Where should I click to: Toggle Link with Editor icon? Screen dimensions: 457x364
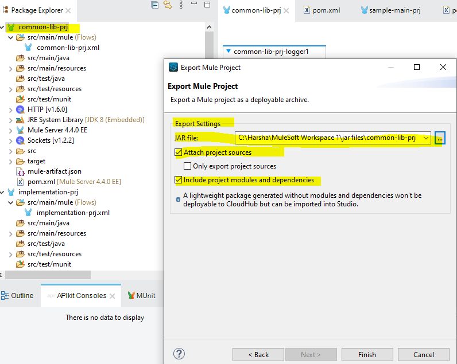pos(168,5)
